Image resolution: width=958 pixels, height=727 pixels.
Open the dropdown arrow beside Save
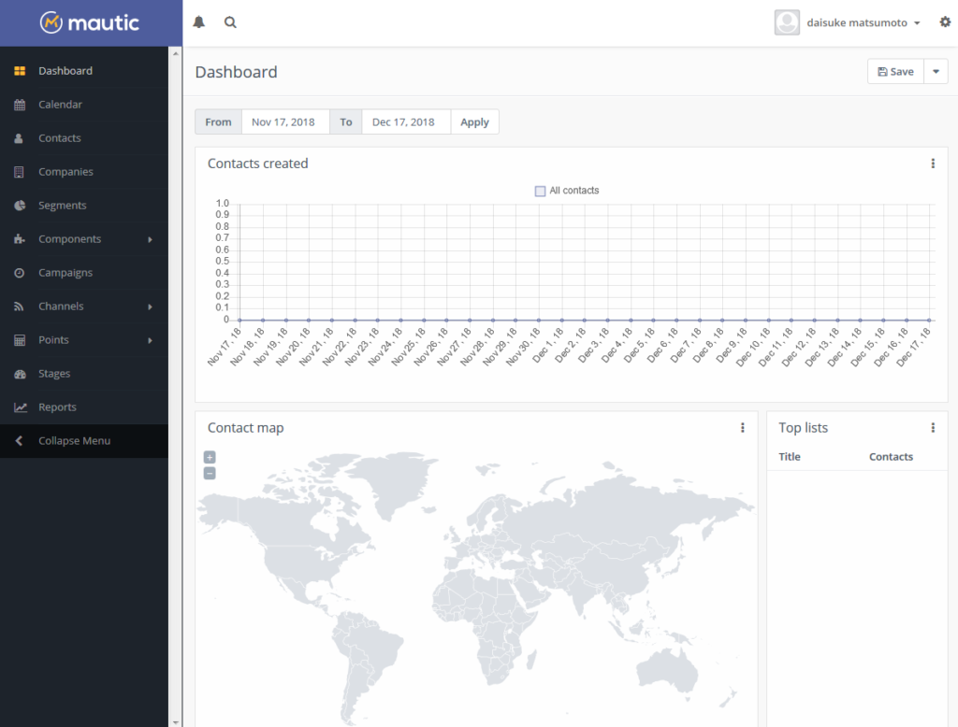click(936, 72)
